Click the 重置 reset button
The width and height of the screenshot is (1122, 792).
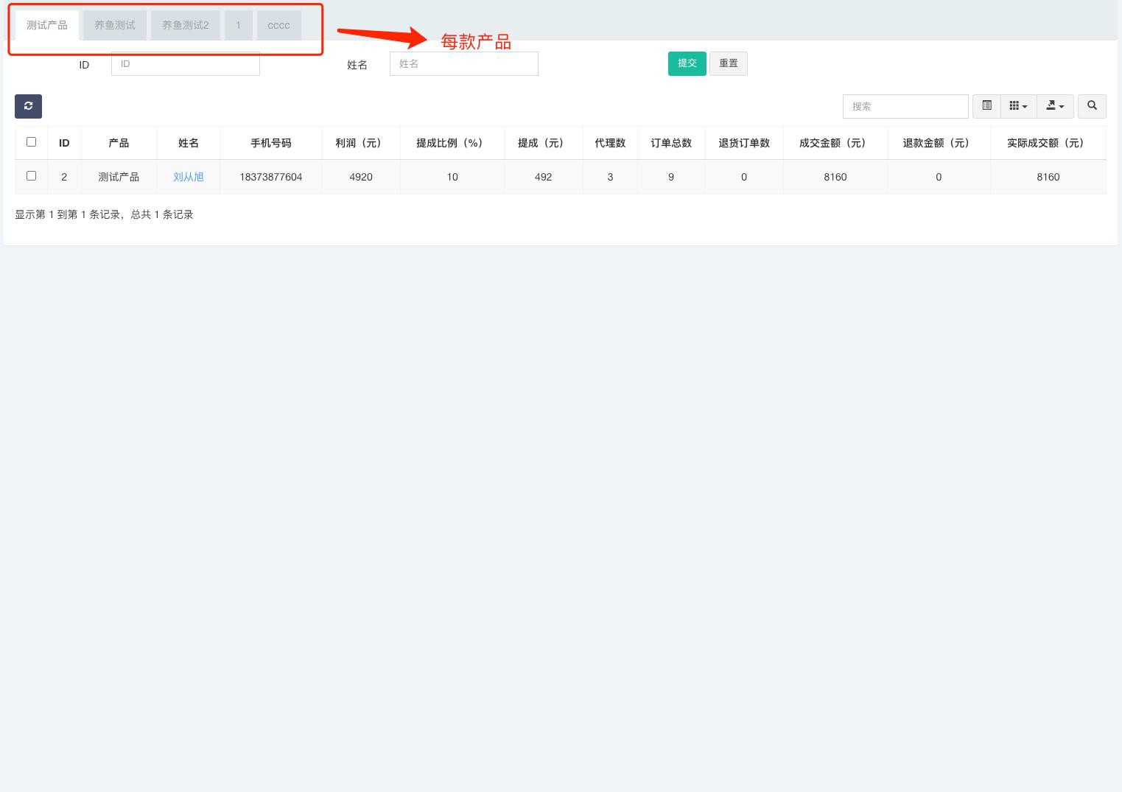[x=729, y=63]
